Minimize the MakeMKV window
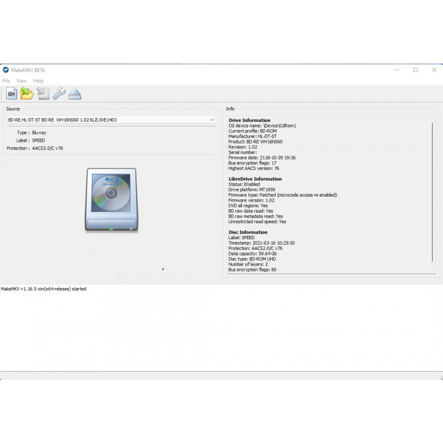 [397, 70]
